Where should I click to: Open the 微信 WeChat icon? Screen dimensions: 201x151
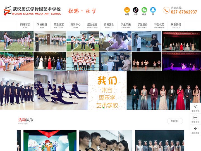tap(144, 10)
